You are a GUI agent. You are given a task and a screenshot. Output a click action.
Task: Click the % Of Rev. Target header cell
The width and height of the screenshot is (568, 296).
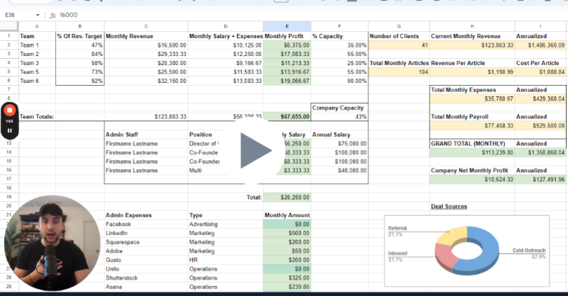click(80, 36)
